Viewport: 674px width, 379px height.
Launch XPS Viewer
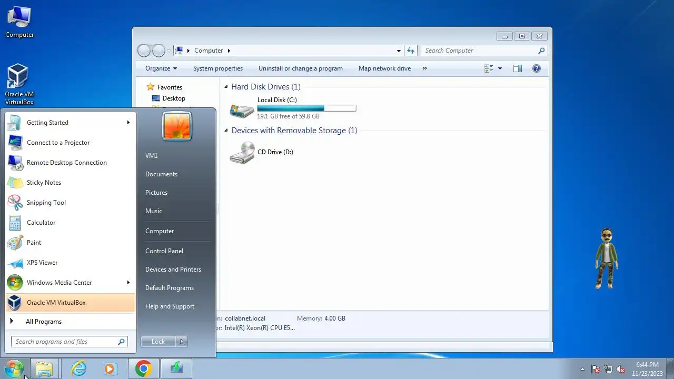click(x=71, y=263)
